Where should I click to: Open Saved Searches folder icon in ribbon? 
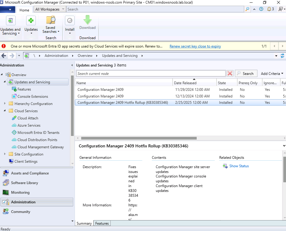pos(51,20)
